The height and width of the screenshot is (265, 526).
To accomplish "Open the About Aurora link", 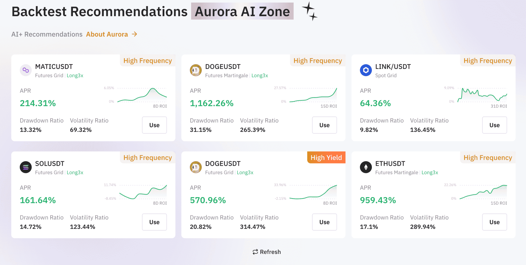I will pyautogui.click(x=107, y=34).
